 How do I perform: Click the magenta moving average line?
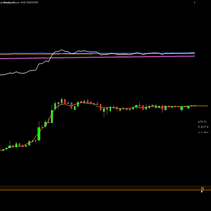pos(97,57)
